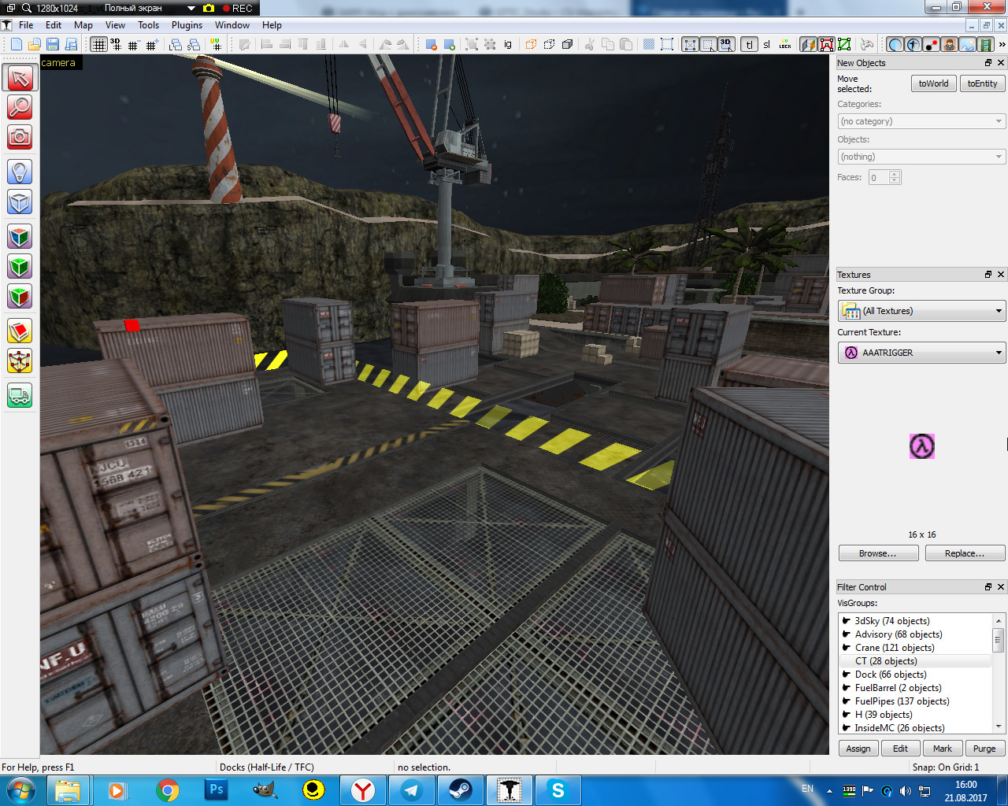Viewport: 1008px width, 806px height.
Task: Open a map with the folder icon
Action: tap(34, 44)
